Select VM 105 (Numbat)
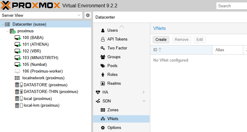Image resolution: width=247 pixels, height=132 pixels. 35,65
